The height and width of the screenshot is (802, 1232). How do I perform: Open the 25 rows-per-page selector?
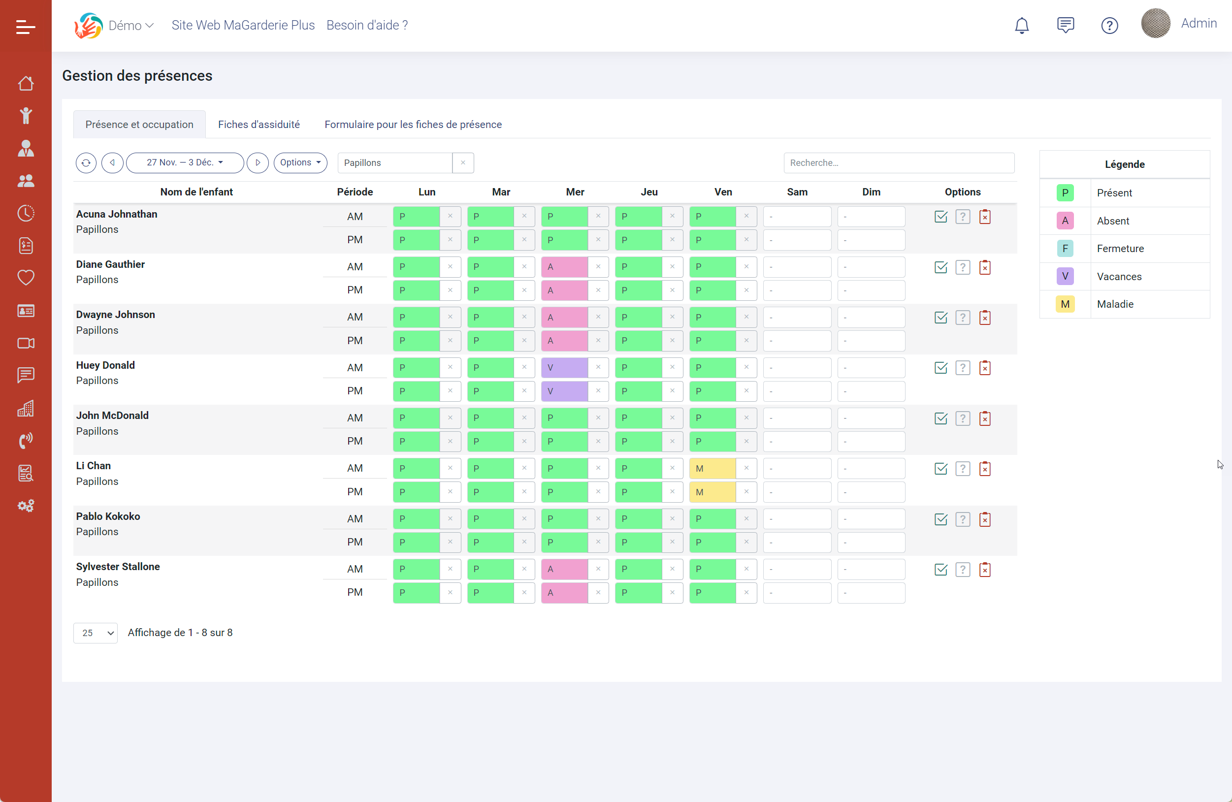pos(96,633)
